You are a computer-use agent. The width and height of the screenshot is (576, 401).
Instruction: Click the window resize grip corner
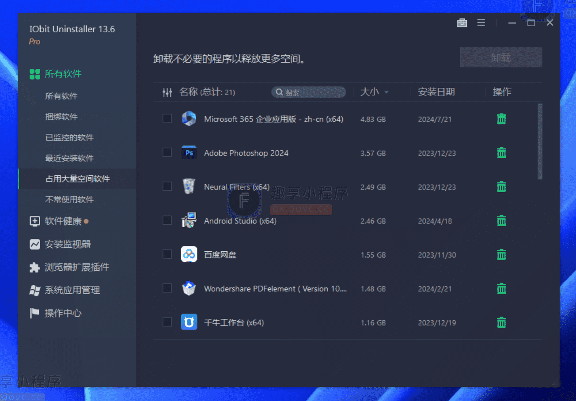click(x=554, y=382)
